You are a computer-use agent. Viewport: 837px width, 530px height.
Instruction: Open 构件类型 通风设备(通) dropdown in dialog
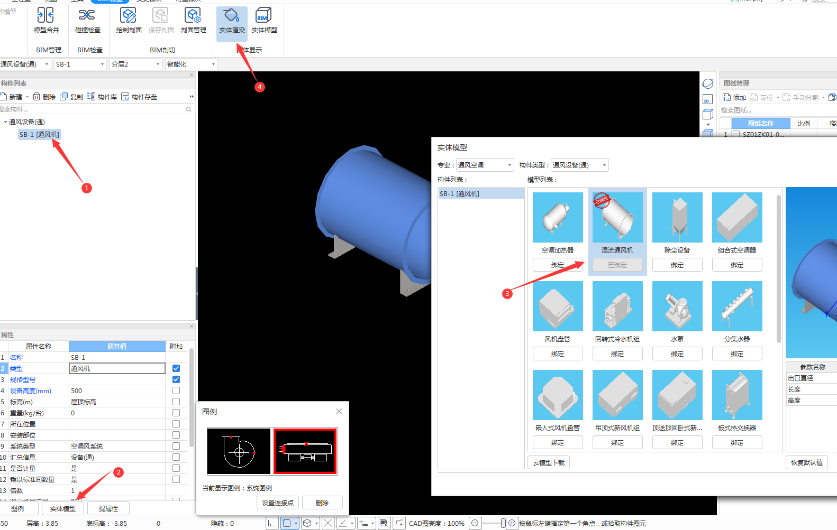coord(580,165)
